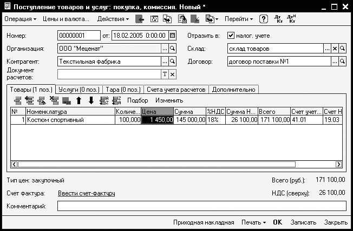Select organization via its ellipsis button

point(165,49)
